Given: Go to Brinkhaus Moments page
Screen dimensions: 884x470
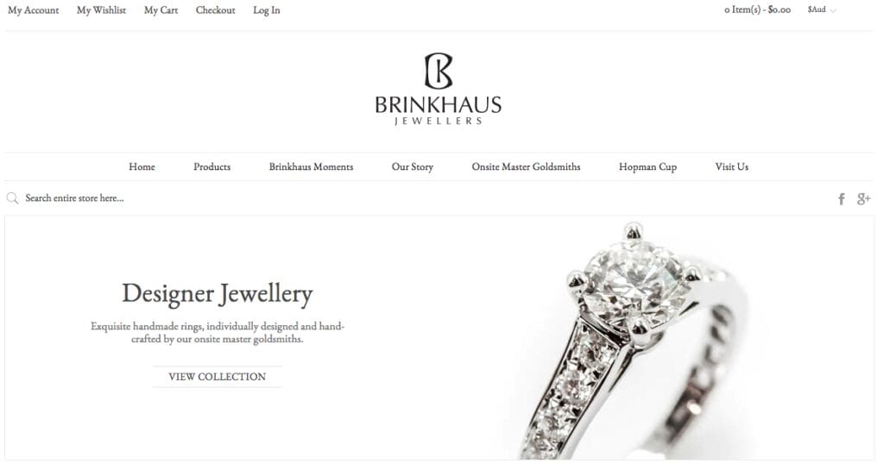Looking at the screenshot, I should (x=311, y=166).
